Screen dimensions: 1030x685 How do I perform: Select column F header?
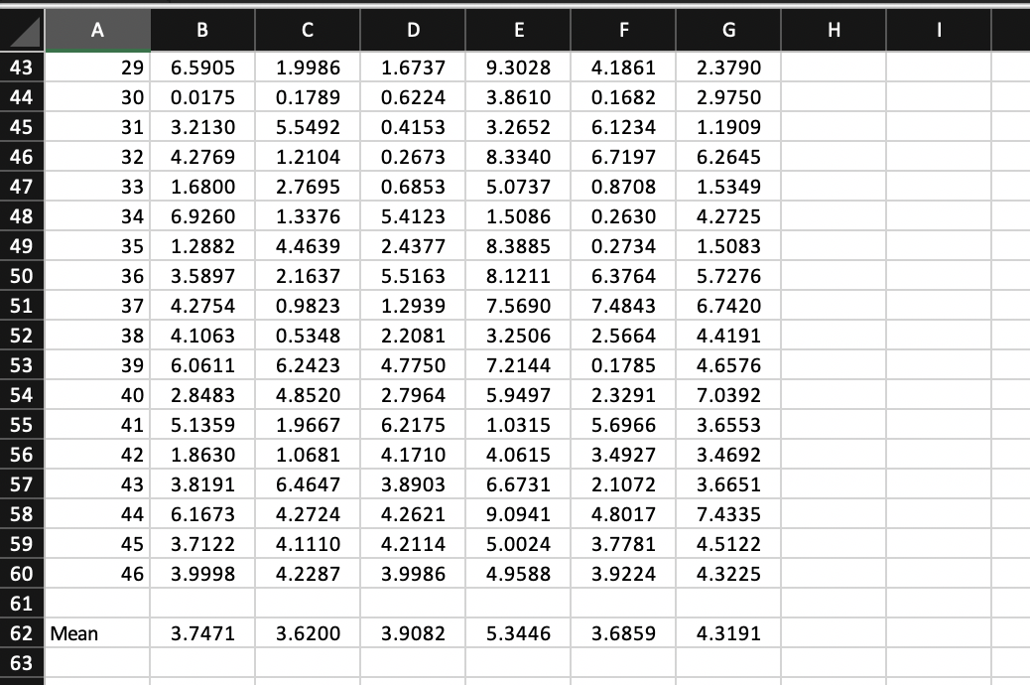coord(622,30)
